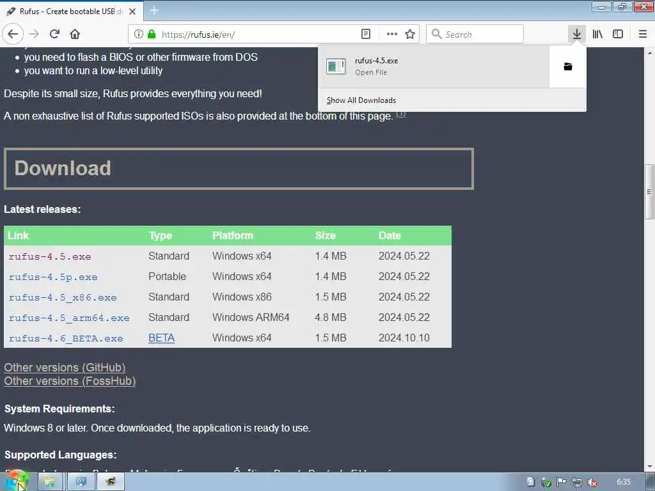Close the Rufus browser tab

click(x=132, y=12)
